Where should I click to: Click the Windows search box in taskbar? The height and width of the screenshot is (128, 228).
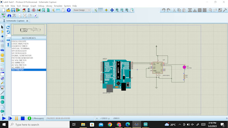(39, 125)
